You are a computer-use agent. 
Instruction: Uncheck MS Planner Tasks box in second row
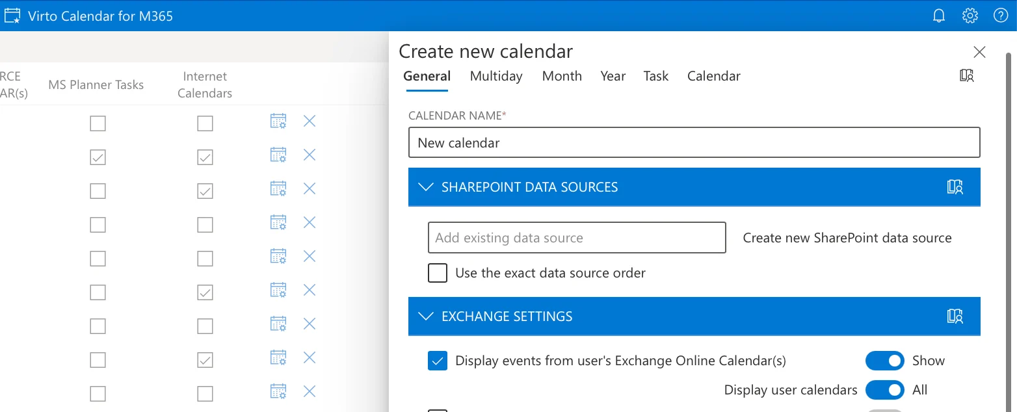pos(98,157)
